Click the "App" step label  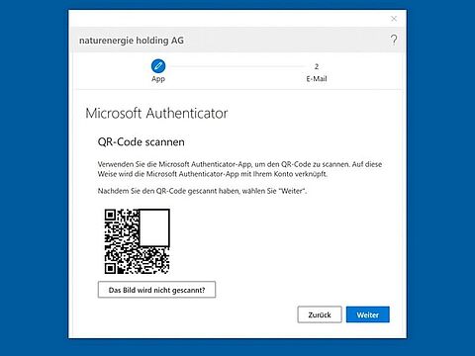158,79
